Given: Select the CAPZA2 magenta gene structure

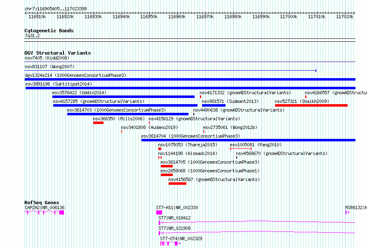Looking at the screenshot, I should (44, 212).
